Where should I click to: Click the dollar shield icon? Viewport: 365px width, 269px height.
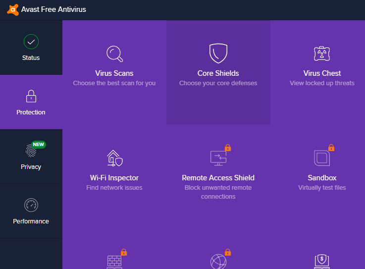(x=322, y=261)
